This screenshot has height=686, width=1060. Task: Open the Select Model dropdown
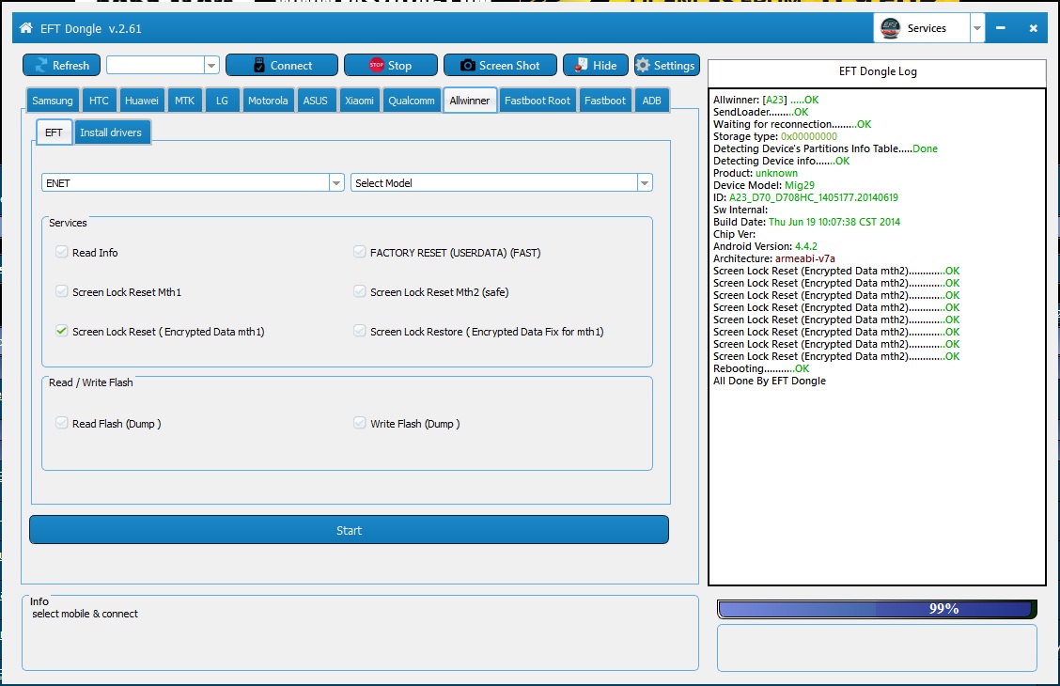click(x=645, y=182)
